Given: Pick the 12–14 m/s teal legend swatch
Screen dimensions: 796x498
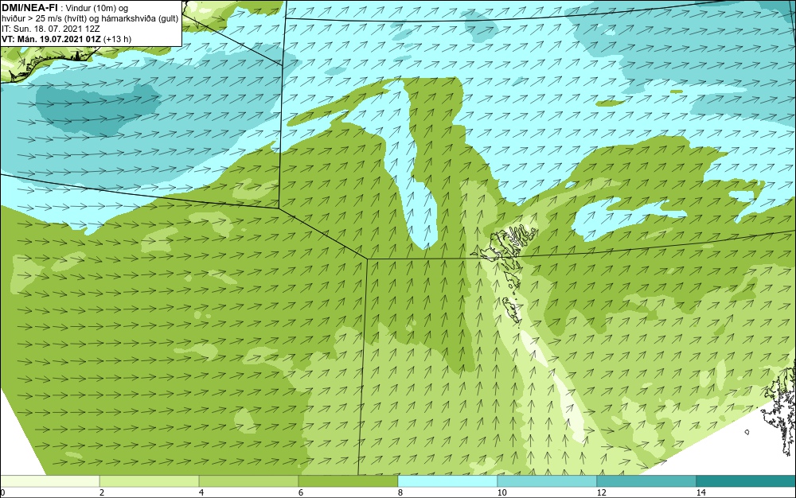Looking at the screenshot, I should (646, 481).
